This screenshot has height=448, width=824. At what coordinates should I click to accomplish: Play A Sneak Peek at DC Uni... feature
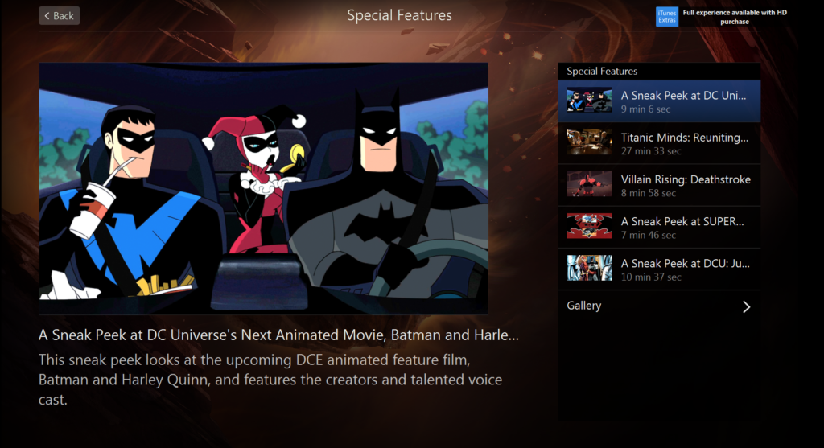[683, 95]
